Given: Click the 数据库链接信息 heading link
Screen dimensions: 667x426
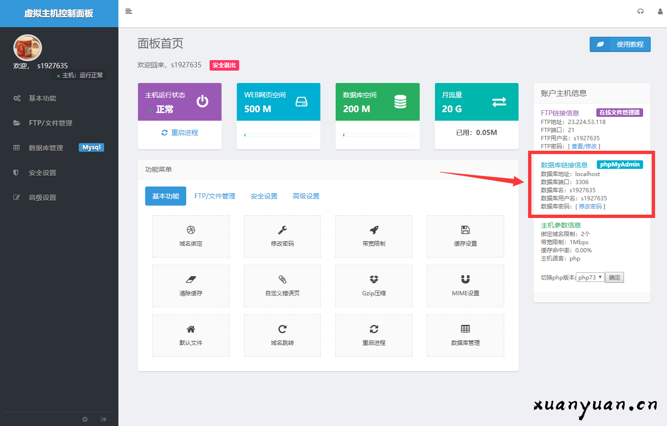Looking at the screenshot, I should pos(564,165).
